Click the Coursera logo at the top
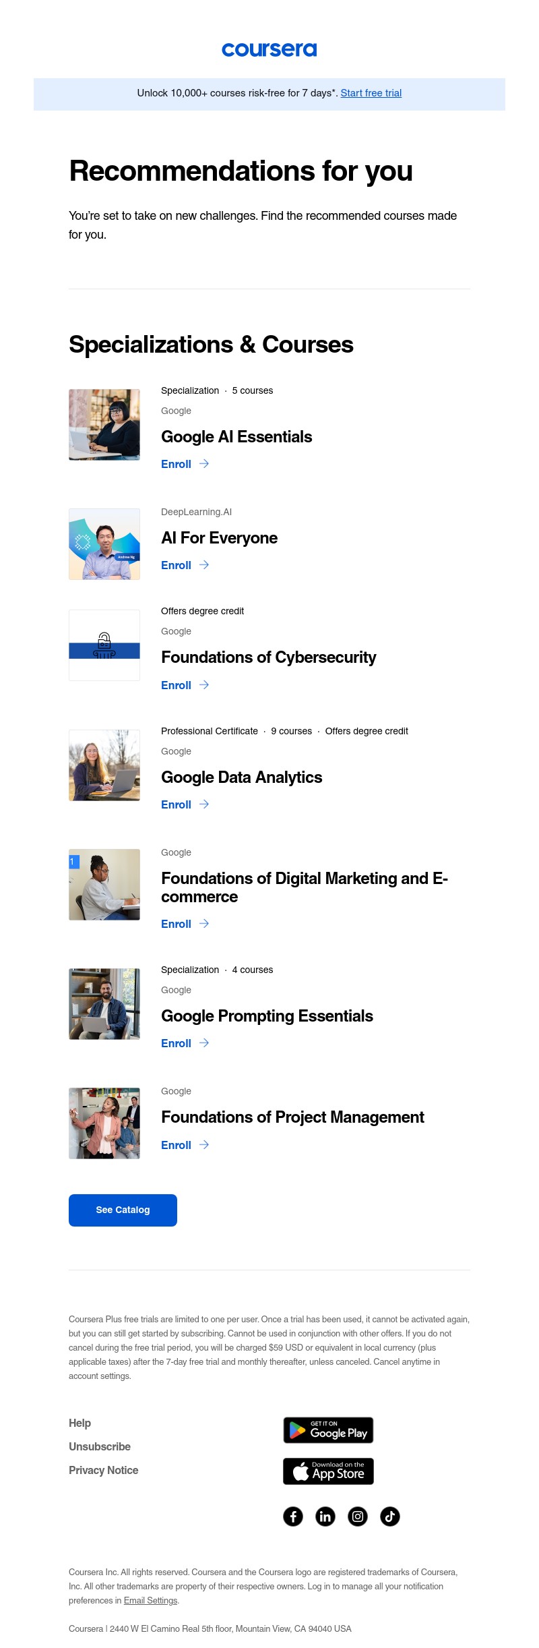 point(269,49)
